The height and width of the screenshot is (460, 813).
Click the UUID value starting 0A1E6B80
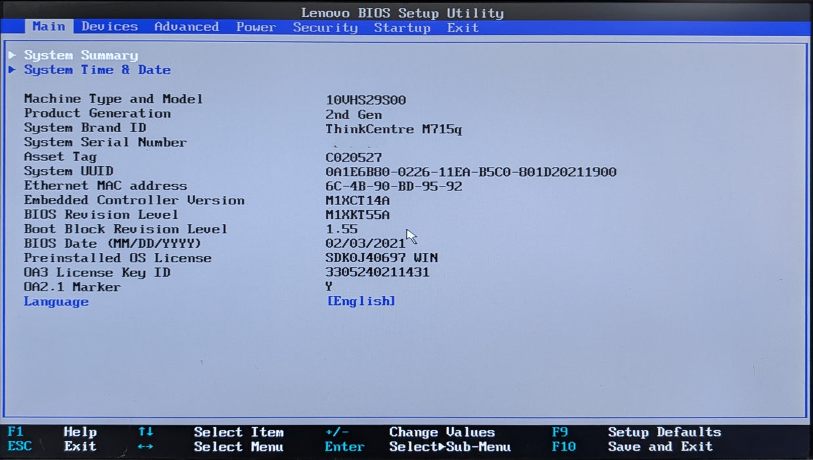471,172
